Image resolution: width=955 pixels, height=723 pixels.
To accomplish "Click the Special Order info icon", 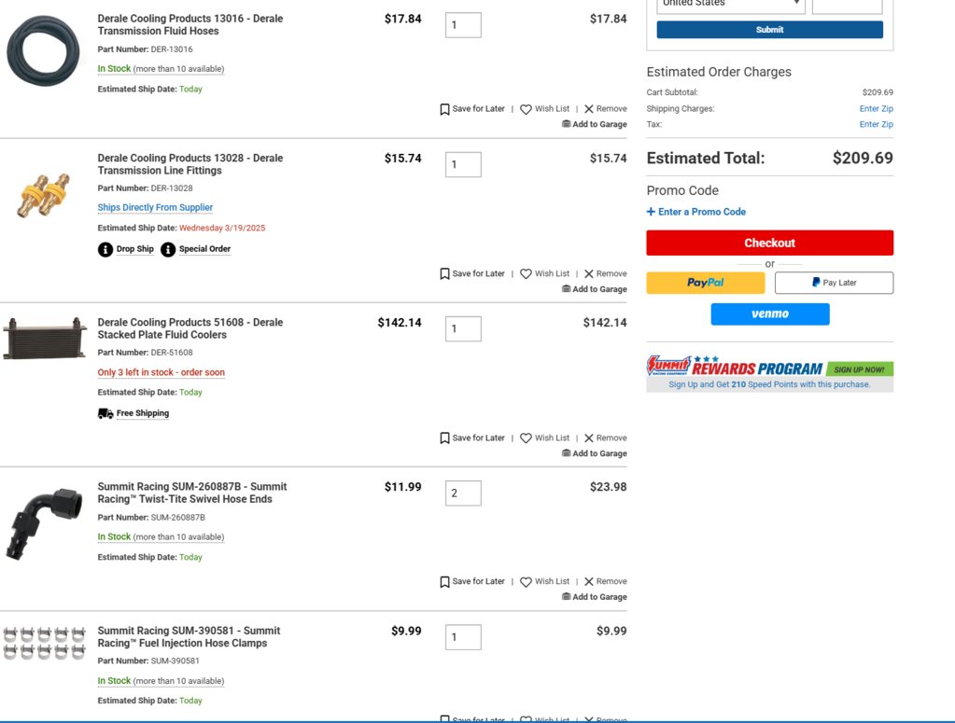I will [168, 249].
